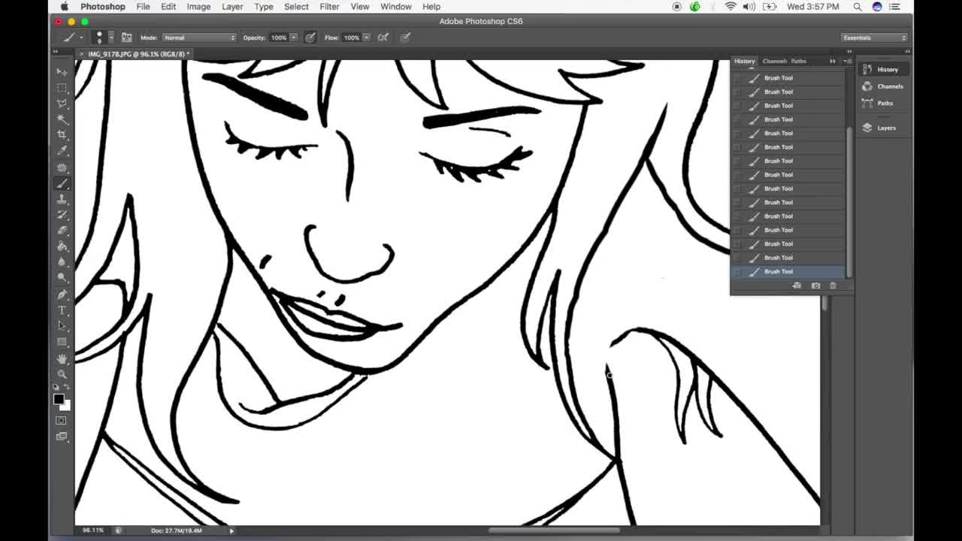Swap foreground and background colors

pos(67,387)
